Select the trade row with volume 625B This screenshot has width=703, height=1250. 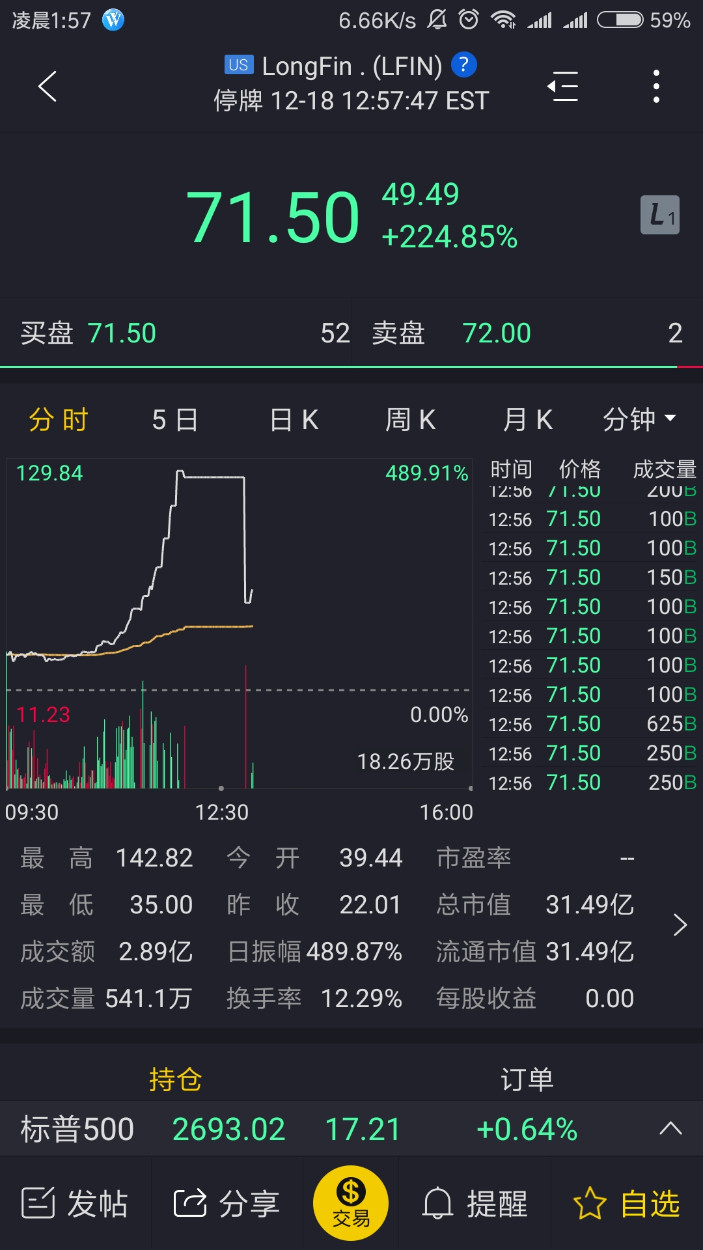coord(591,723)
